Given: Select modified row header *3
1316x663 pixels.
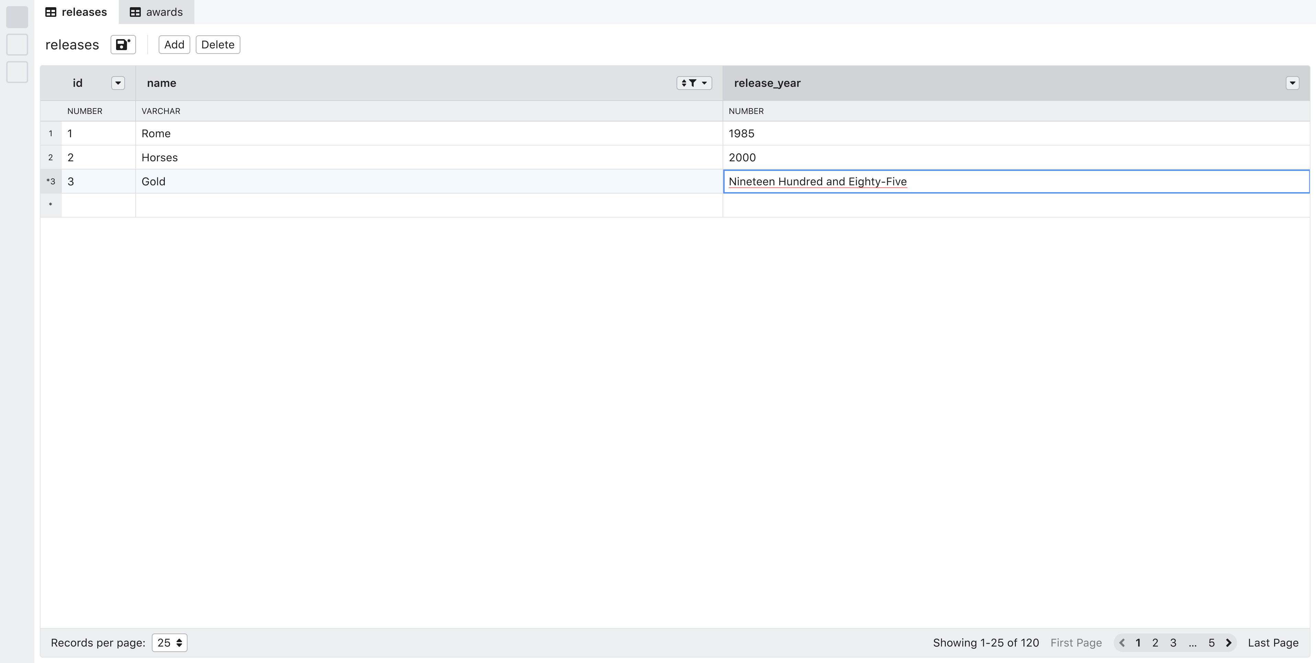Looking at the screenshot, I should point(50,181).
